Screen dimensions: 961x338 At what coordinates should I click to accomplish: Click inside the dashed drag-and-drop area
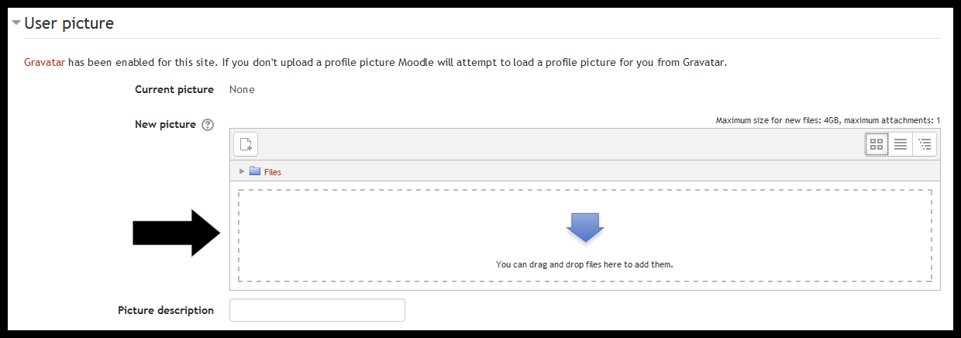tap(585, 236)
